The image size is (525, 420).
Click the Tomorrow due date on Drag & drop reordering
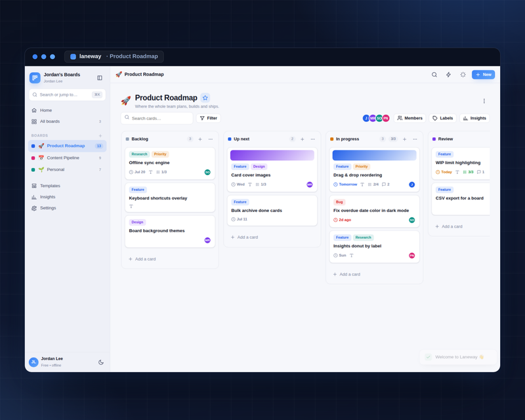click(x=345, y=184)
